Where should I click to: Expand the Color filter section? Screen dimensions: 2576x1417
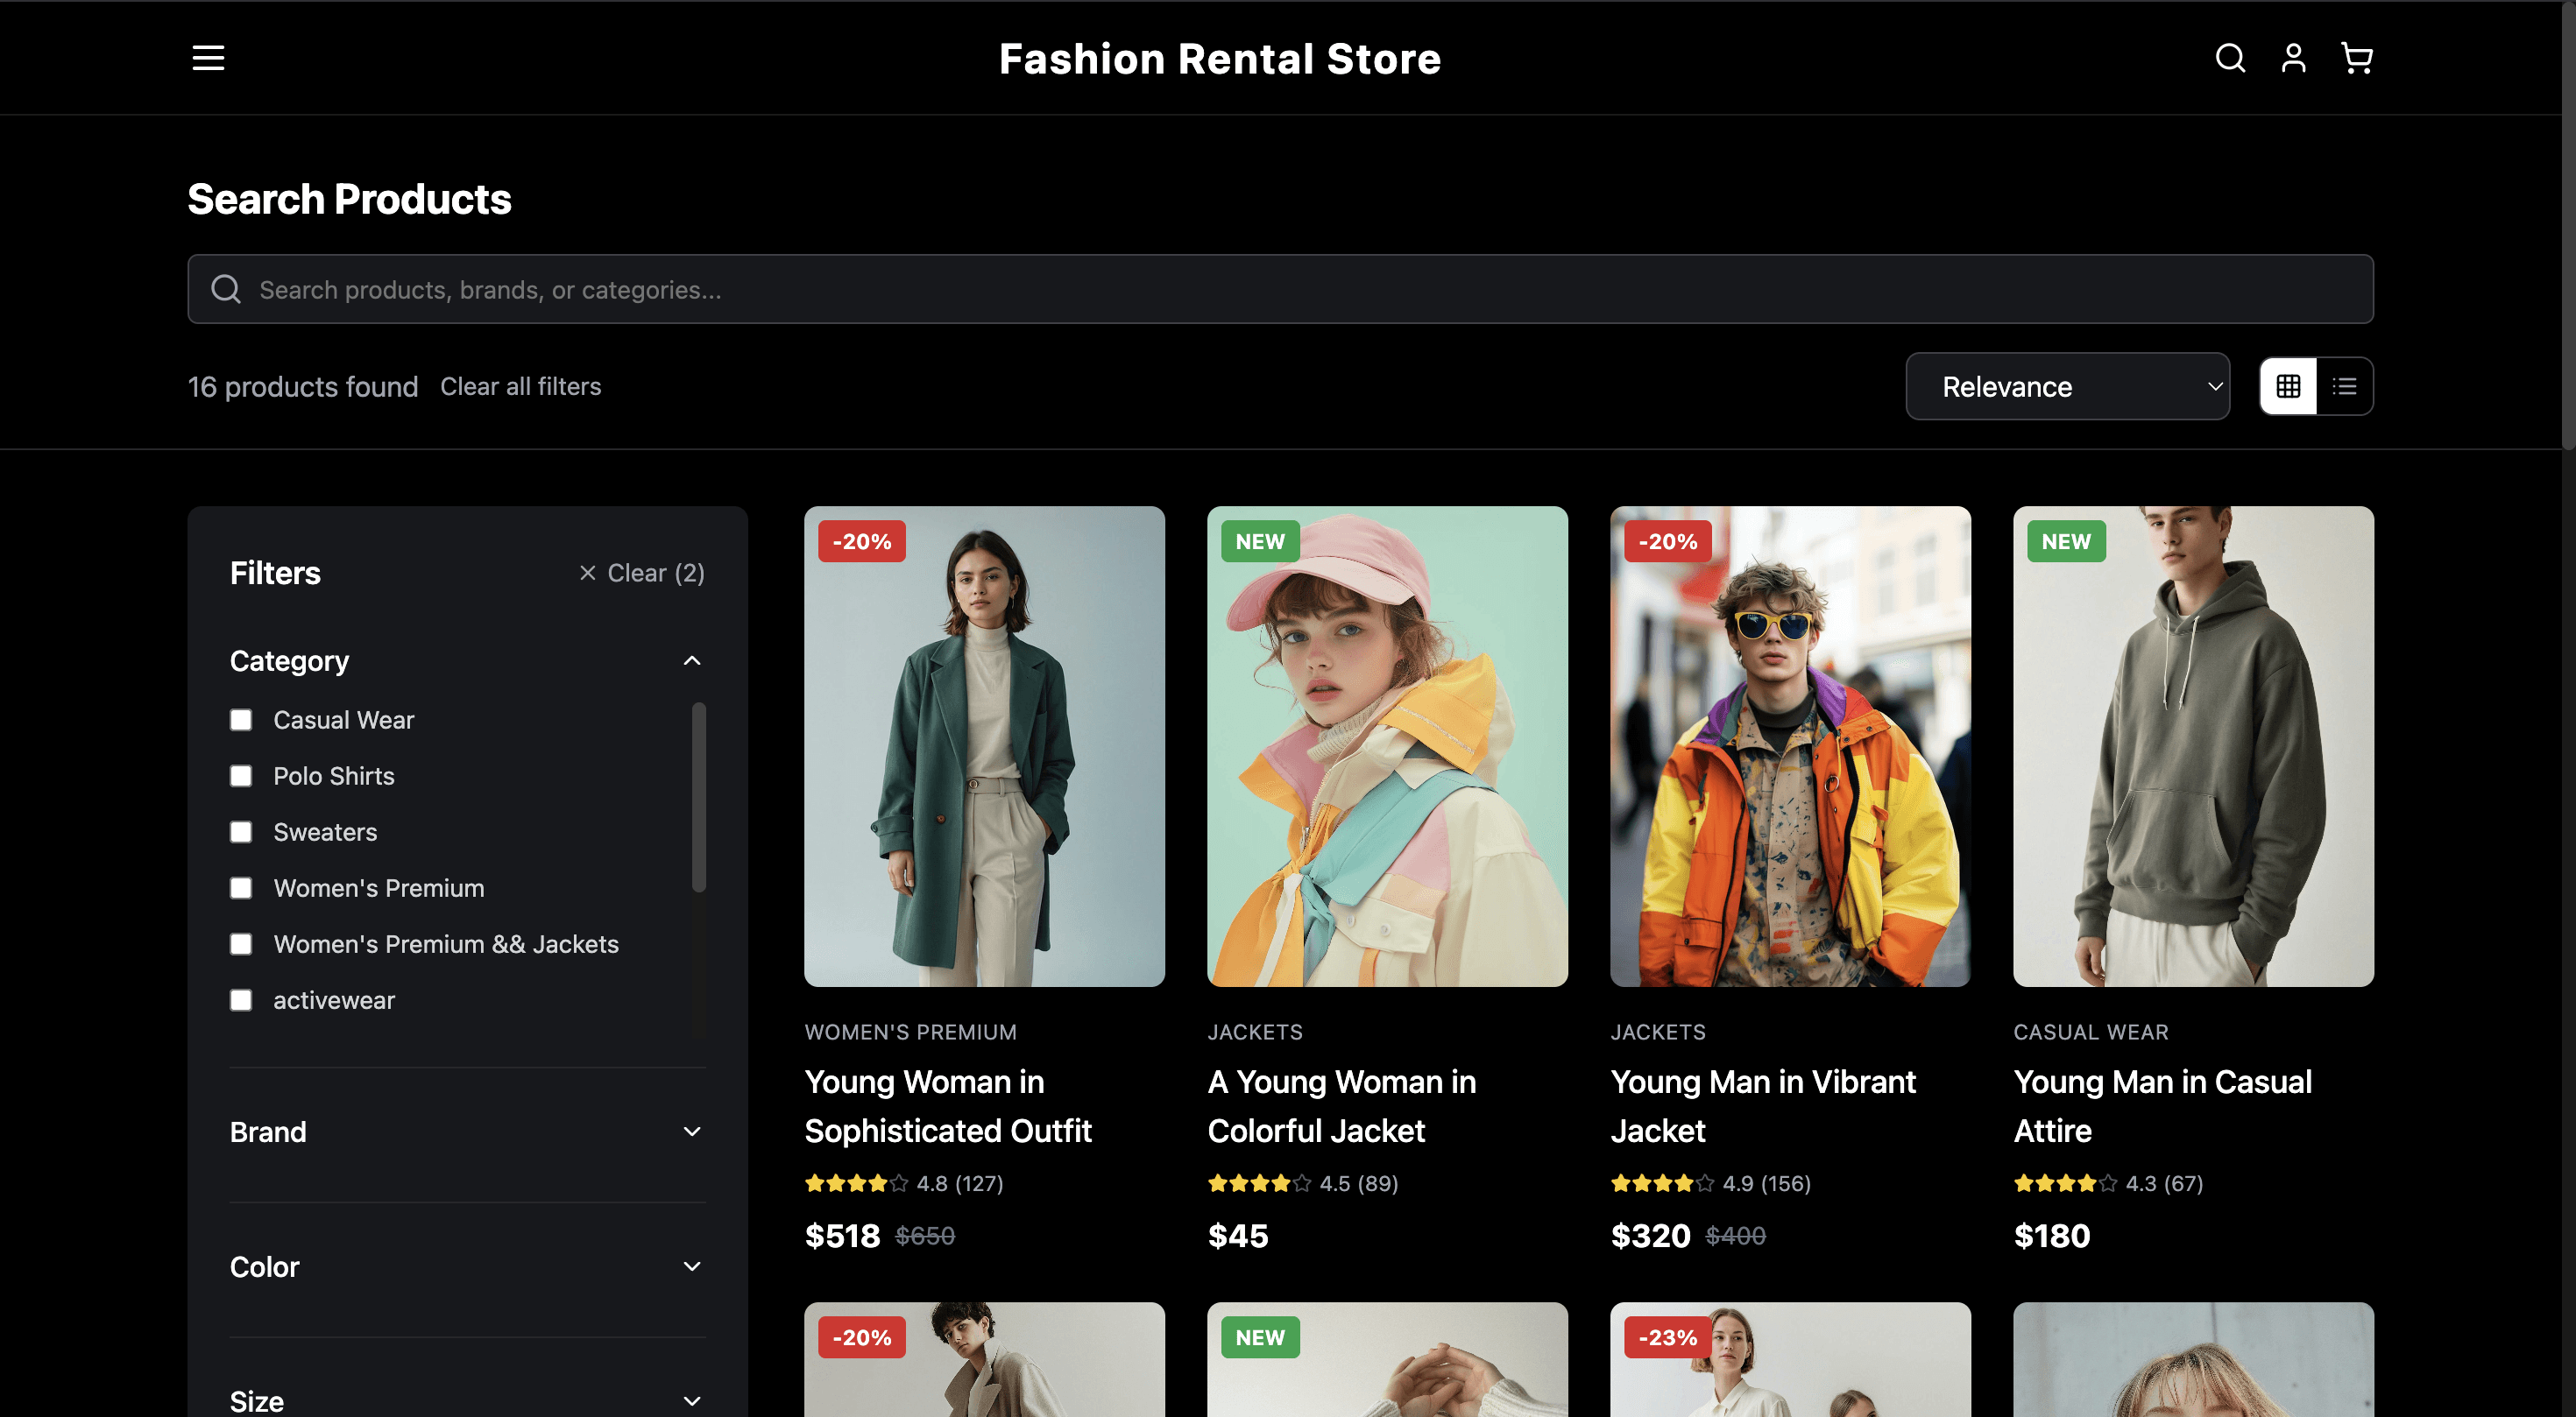[467, 1267]
